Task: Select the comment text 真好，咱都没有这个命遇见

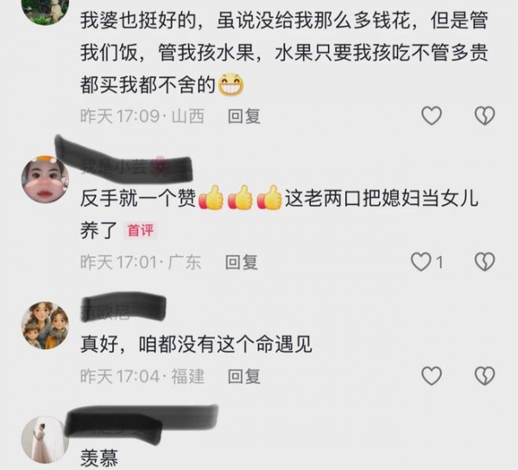Action: 196,345
